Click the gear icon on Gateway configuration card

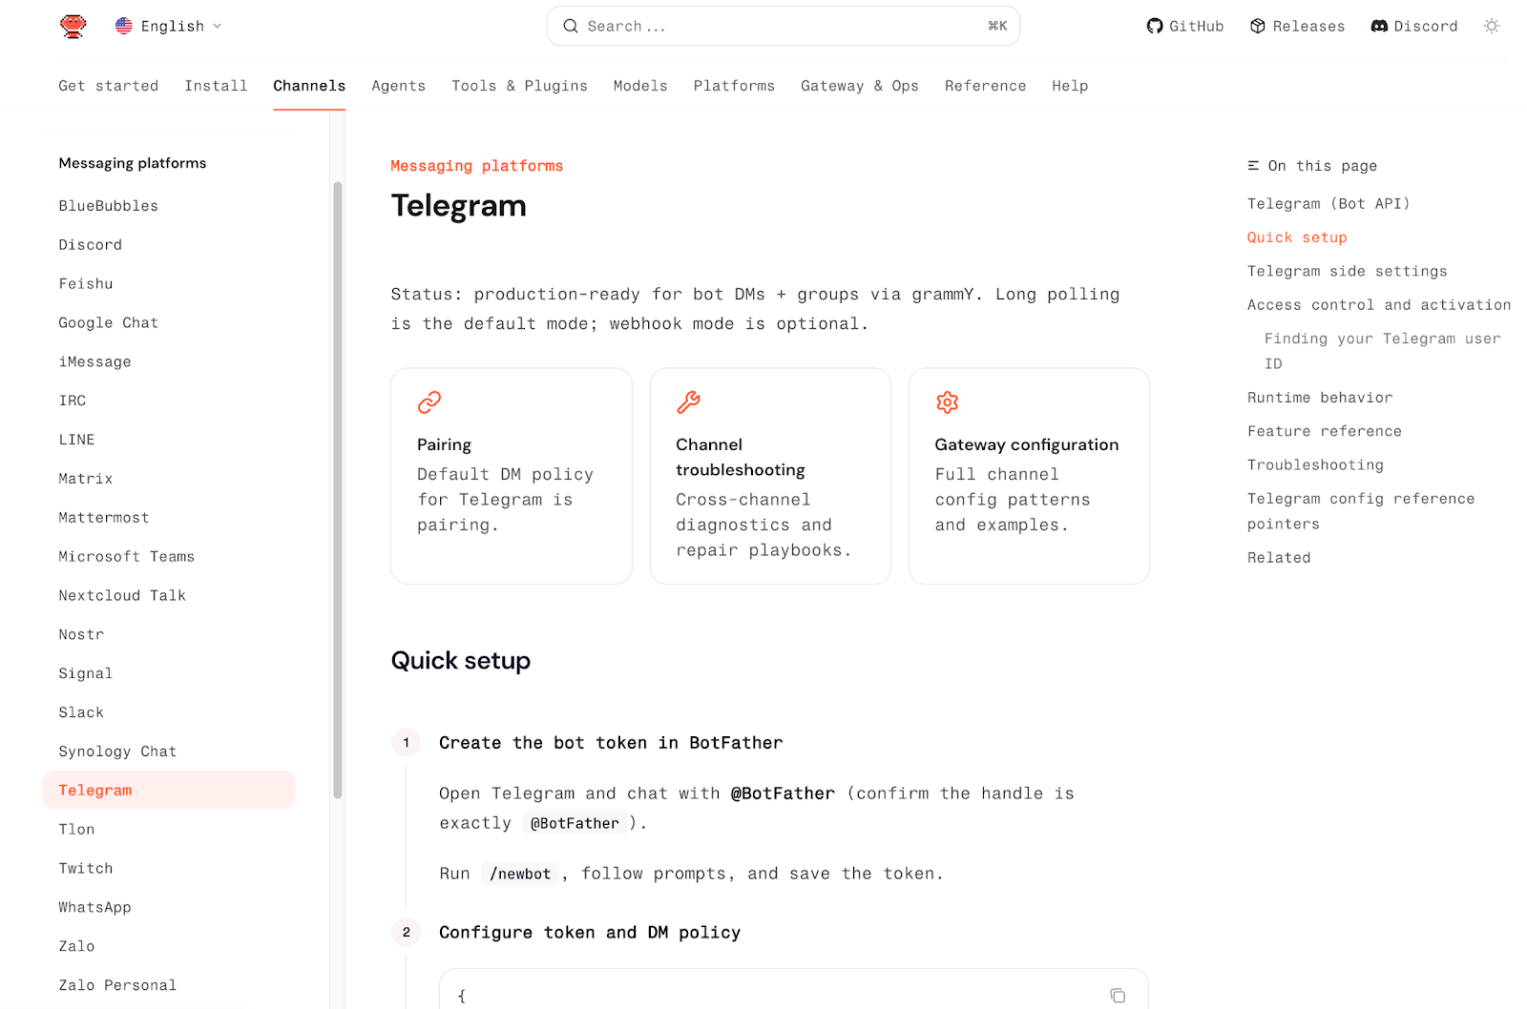coord(946,402)
